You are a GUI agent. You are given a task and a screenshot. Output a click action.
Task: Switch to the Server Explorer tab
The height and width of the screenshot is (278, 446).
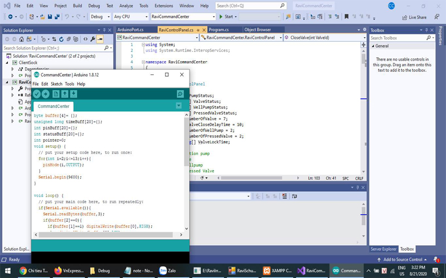tap(384, 249)
